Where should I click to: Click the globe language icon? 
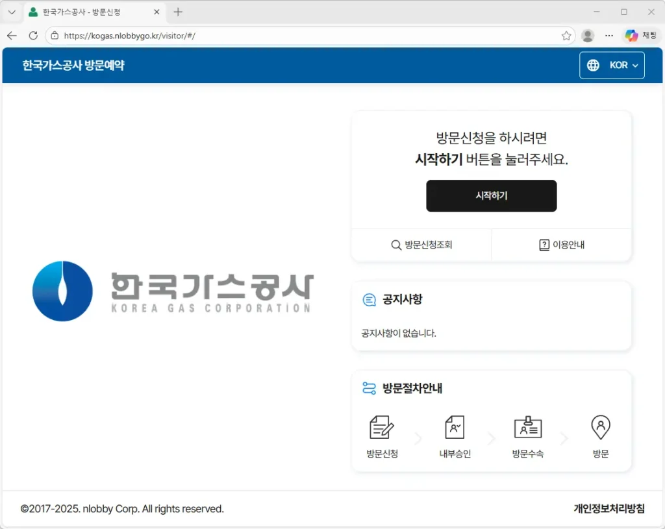(x=593, y=66)
